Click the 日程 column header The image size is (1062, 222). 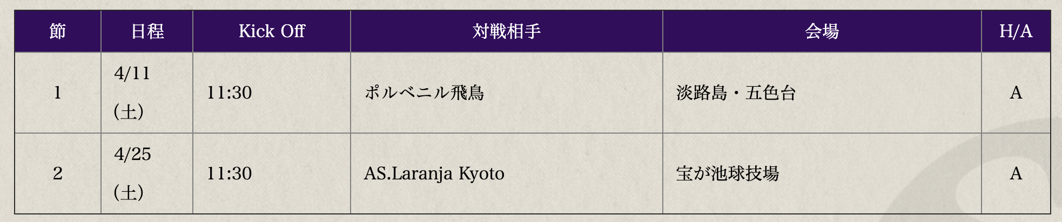tap(147, 31)
